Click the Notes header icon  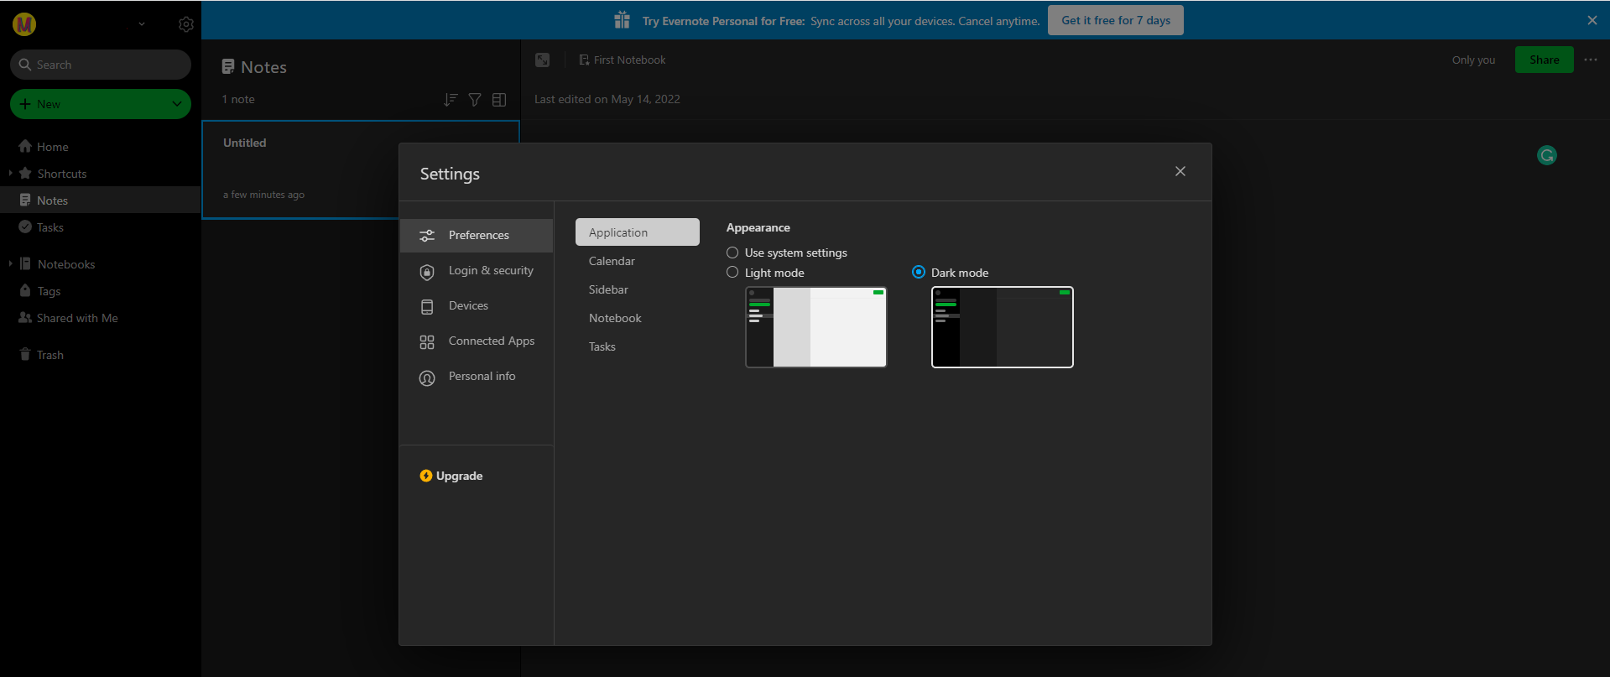228,66
